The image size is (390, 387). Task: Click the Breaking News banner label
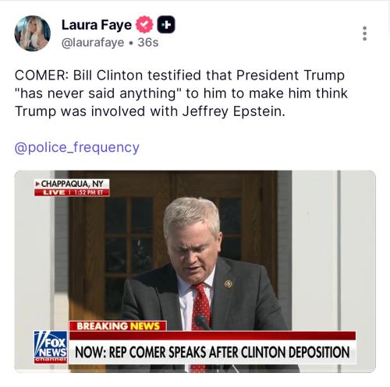[x=118, y=326]
